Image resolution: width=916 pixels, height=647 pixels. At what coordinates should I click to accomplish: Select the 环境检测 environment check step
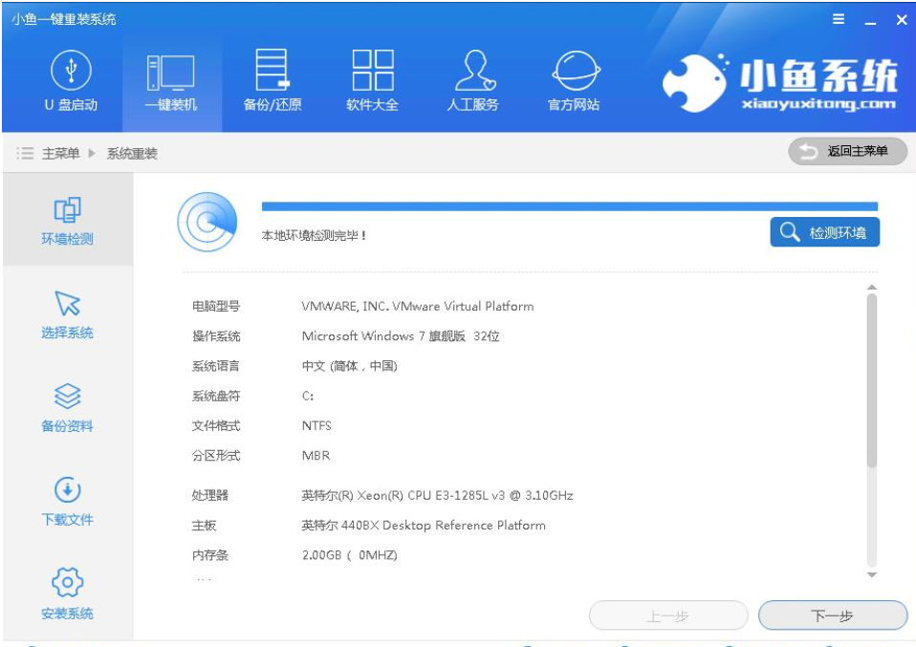[x=67, y=220]
